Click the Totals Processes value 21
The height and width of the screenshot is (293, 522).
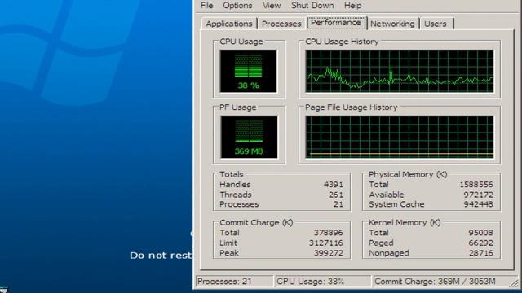point(338,204)
